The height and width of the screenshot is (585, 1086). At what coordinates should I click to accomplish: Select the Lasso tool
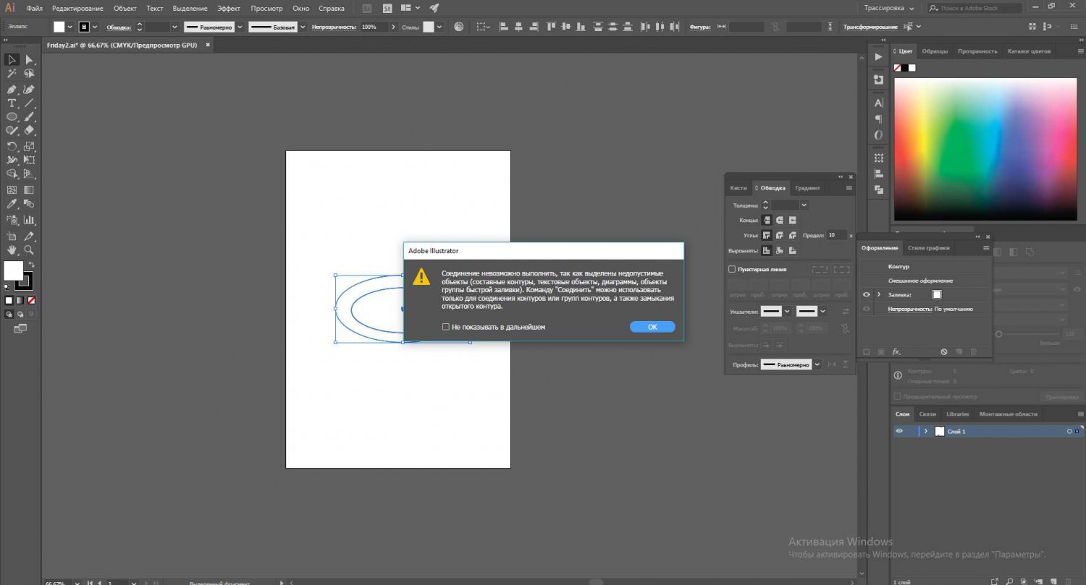coord(30,74)
